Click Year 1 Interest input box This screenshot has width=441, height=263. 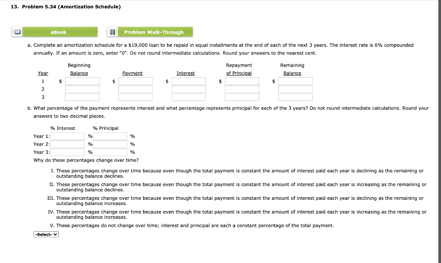[189, 81]
